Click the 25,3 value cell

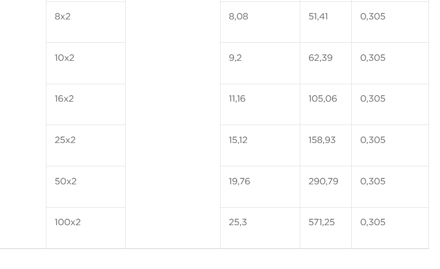[238, 222]
